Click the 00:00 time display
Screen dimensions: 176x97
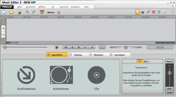pyautogui.click(x=160, y=47)
